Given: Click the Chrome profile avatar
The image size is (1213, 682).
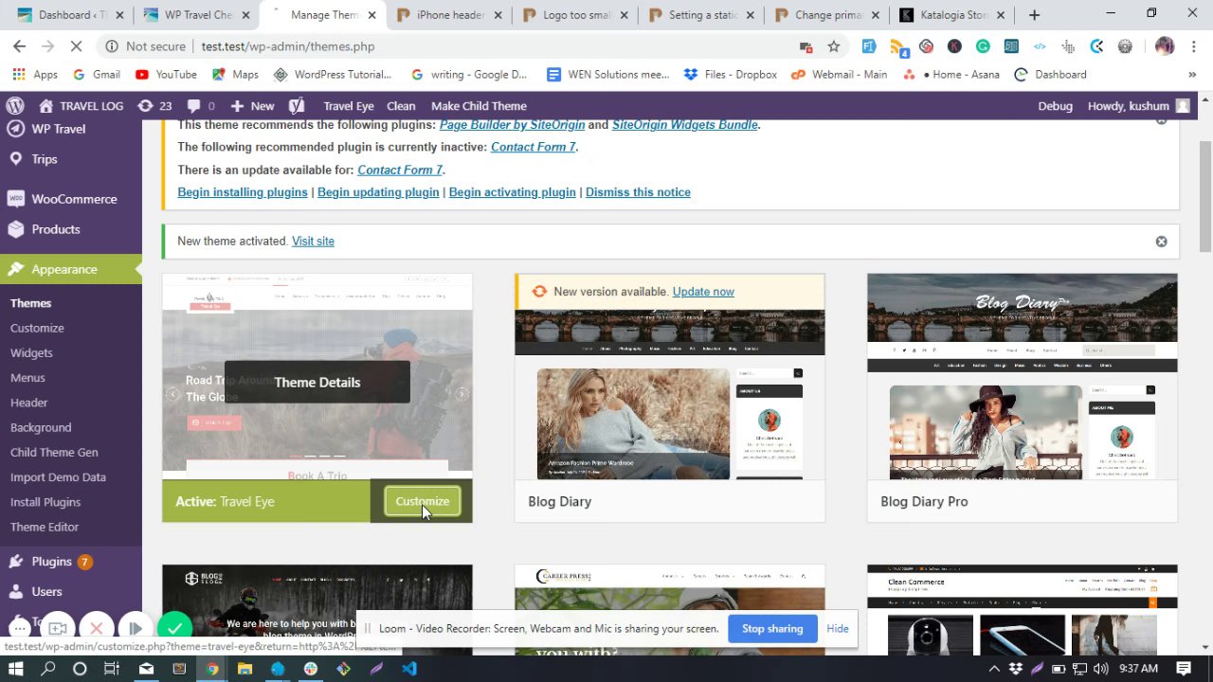Looking at the screenshot, I should coord(1165,46).
